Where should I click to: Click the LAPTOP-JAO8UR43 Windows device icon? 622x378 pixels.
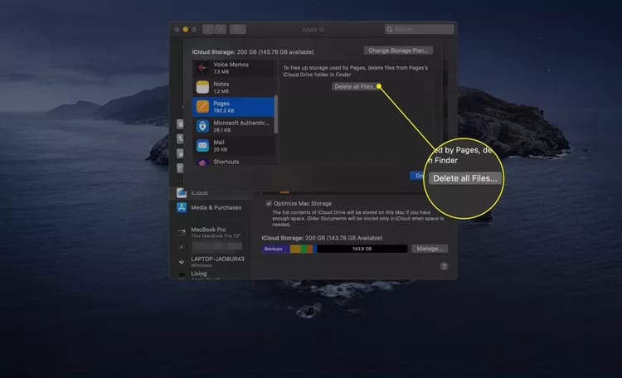pos(182,262)
